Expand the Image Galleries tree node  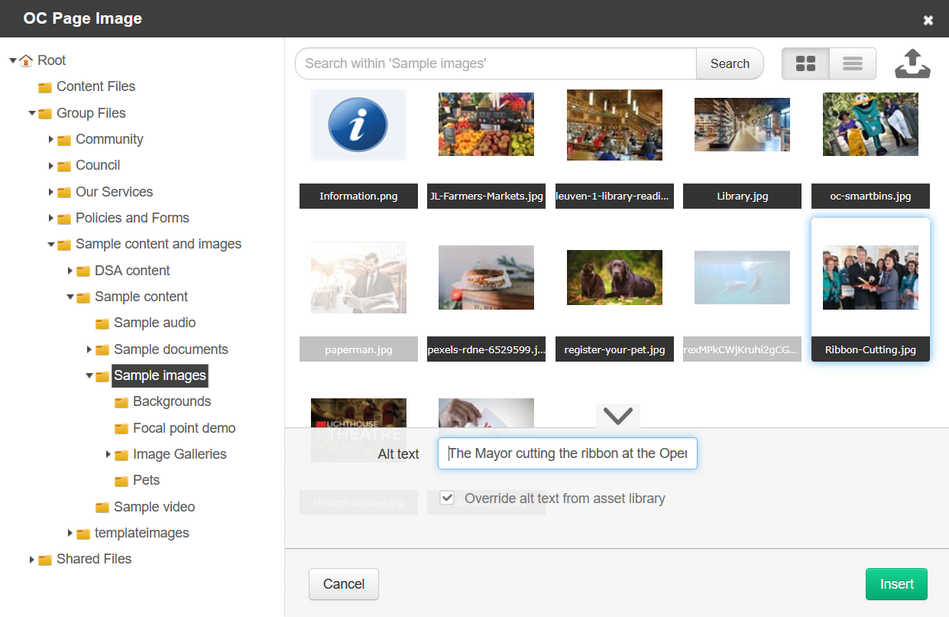click(x=108, y=453)
